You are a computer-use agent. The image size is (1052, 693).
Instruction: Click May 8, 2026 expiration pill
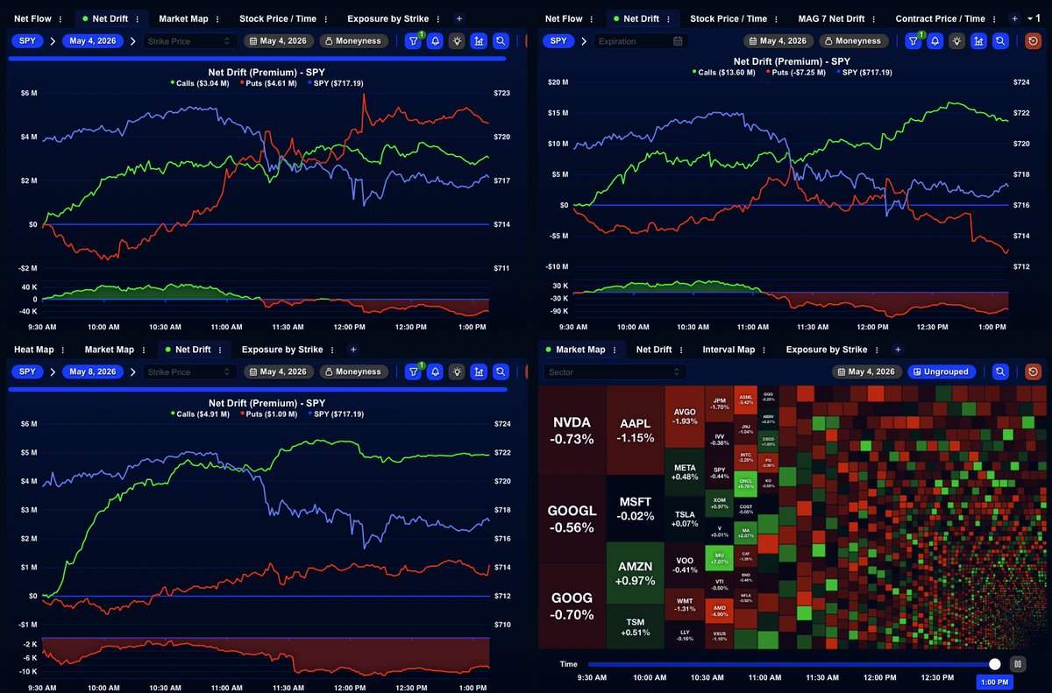pos(93,371)
